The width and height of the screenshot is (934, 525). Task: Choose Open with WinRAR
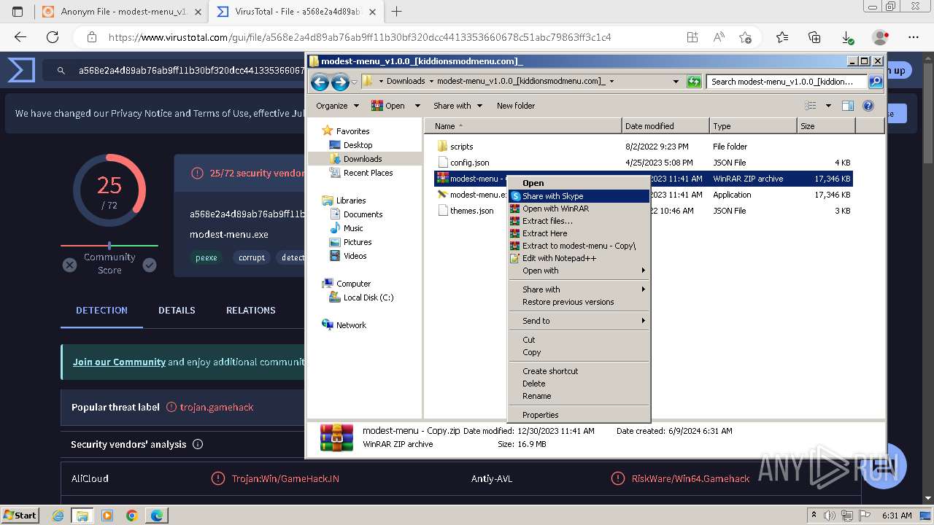pos(579,209)
